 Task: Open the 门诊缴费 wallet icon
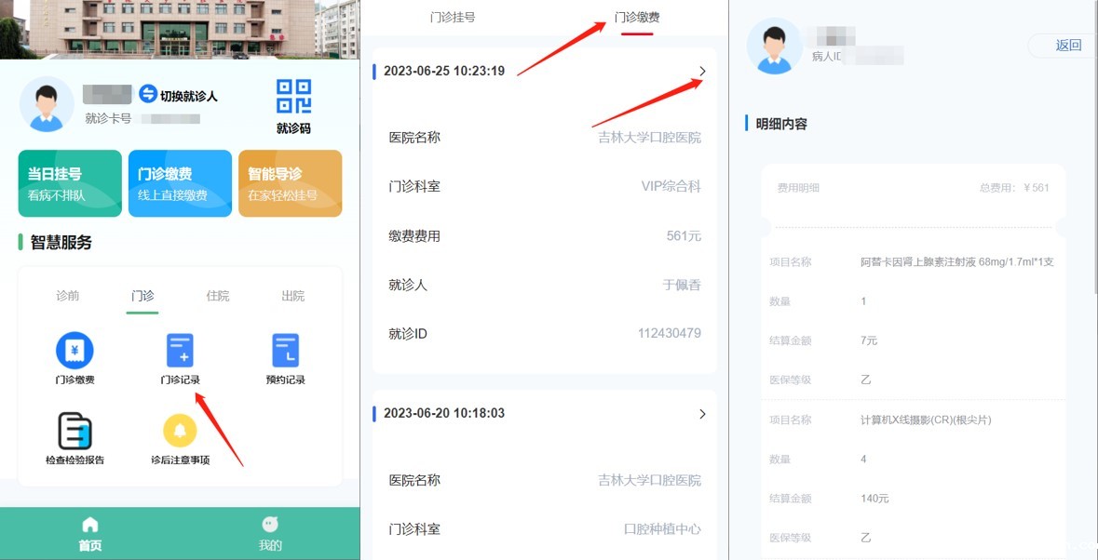click(75, 351)
